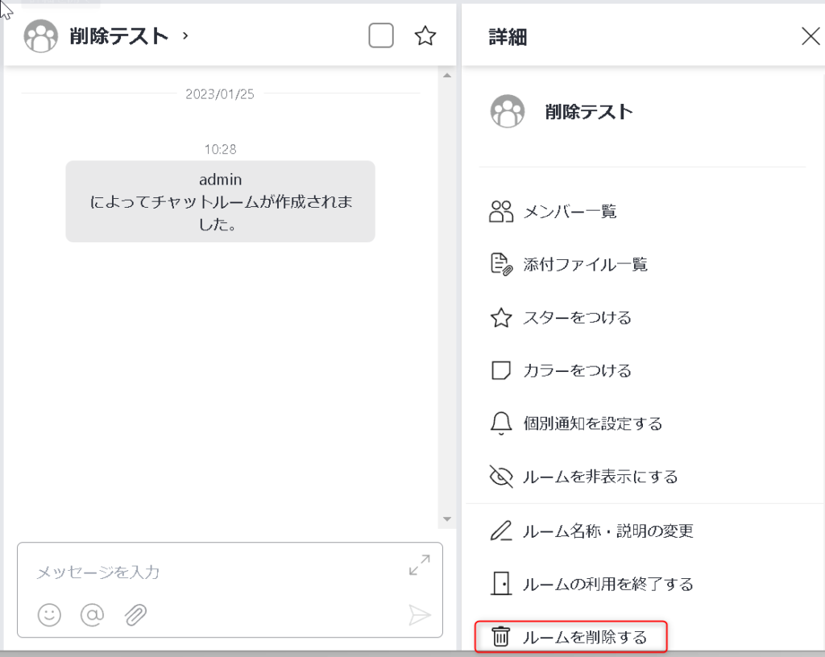Close the 詳細 panel
Screen dimensions: 825x657
[x=810, y=36]
